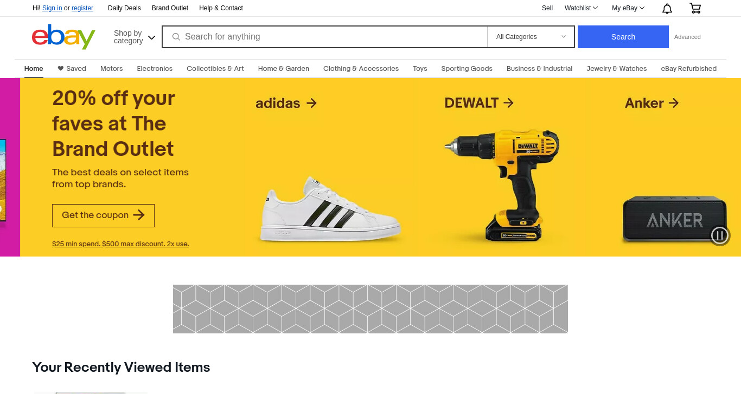
Task: Expand the My eBay dropdown
Action: click(x=628, y=8)
